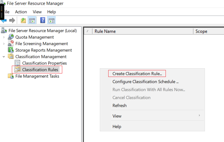Click the Quota Management node icon
The width and height of the screenshot is (224, 142).
(x=11, y=37)
